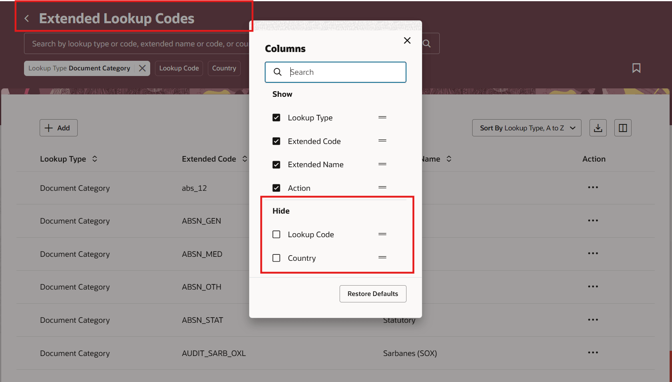Image resolution: width=672 pixels, height=382 pixels.
Task: Click the download export icon
Action: (598, 128)
